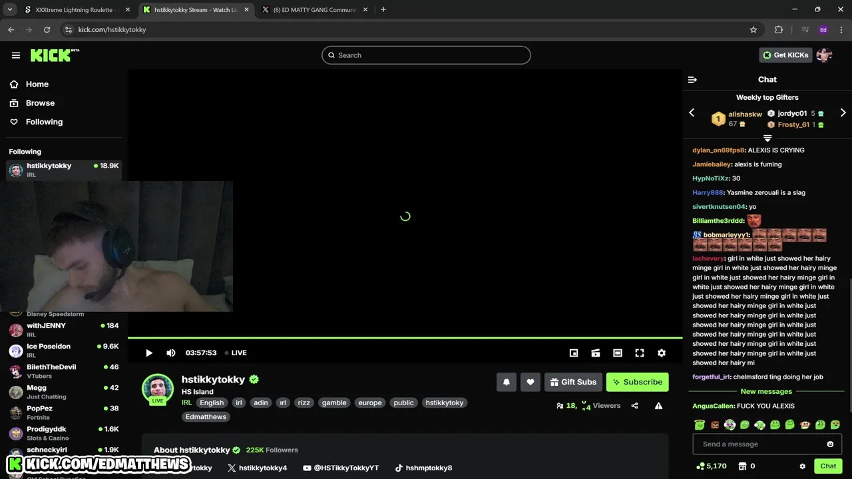Go back in browser history
The image size is (852, 479).
click(x=11, y=30)
